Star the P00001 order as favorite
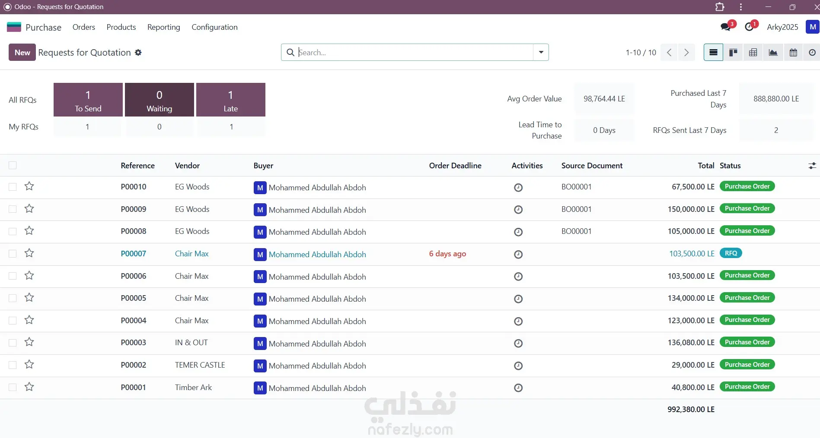 click(29, 387)
